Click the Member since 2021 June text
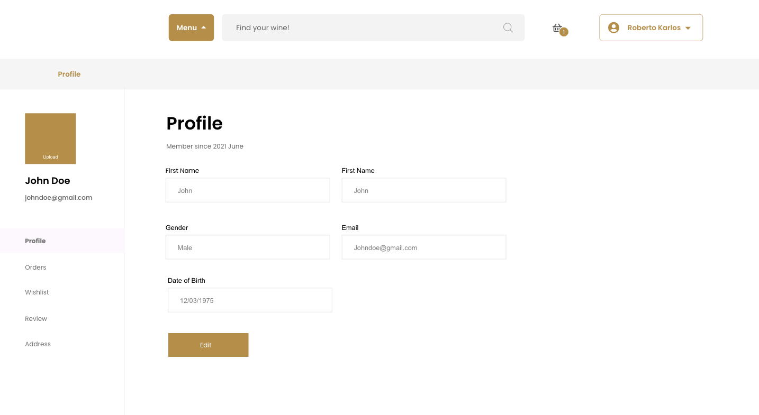Screen dimensions: 759x415 205,146
